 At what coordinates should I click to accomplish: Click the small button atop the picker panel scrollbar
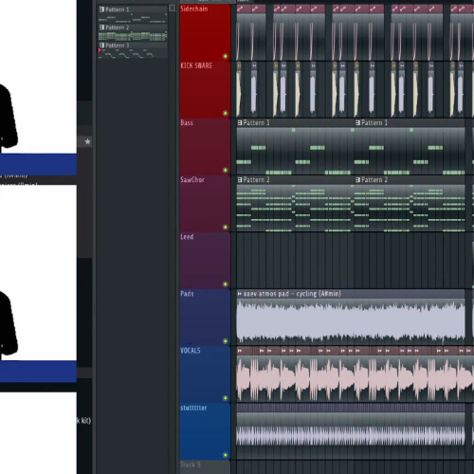tap(172, 8)
